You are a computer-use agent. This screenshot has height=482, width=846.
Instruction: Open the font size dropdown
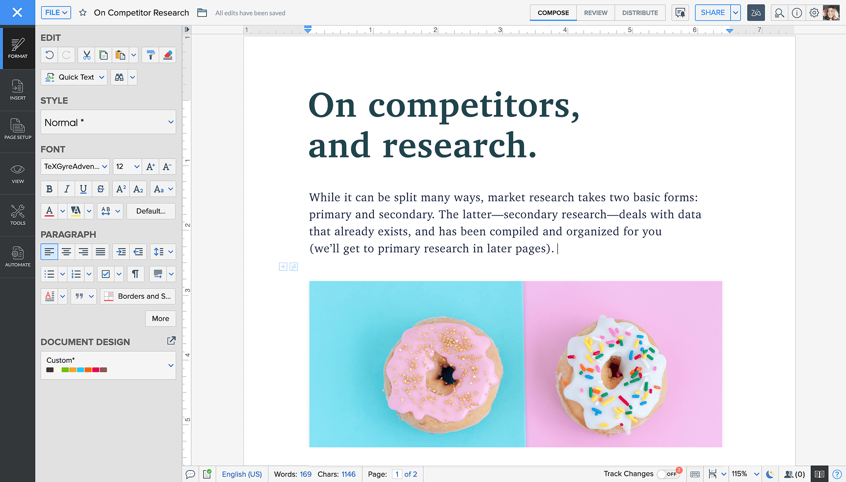tap(137, 166)
